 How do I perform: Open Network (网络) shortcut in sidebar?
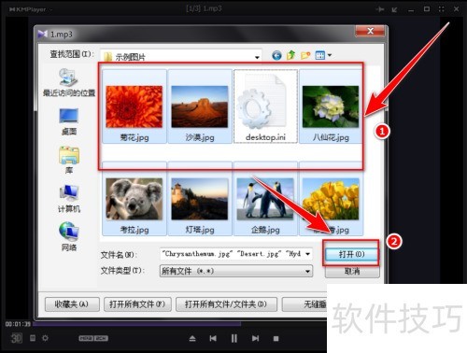tap(69, 236)
